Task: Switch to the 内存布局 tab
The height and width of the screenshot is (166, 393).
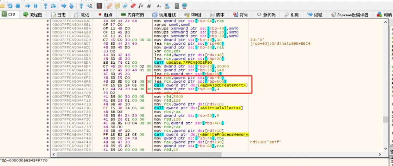Action: tap(133, 15)
